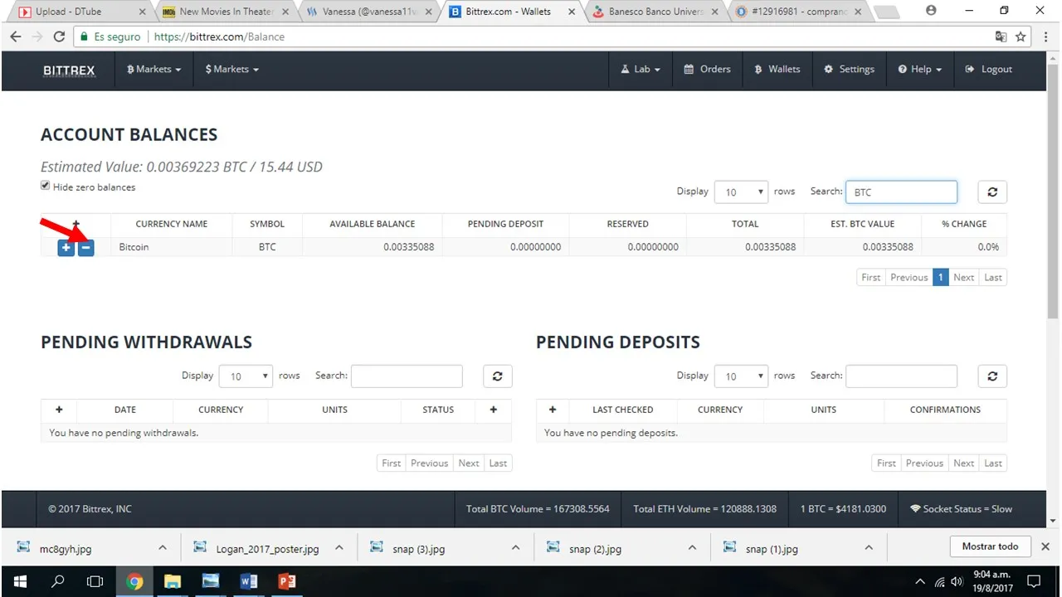Sort by Available Balance column header
1062x597 pixels.
(372, 224)
